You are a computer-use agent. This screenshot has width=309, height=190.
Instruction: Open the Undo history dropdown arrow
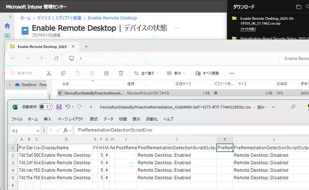pyautogui.click(x=73, y=107)
